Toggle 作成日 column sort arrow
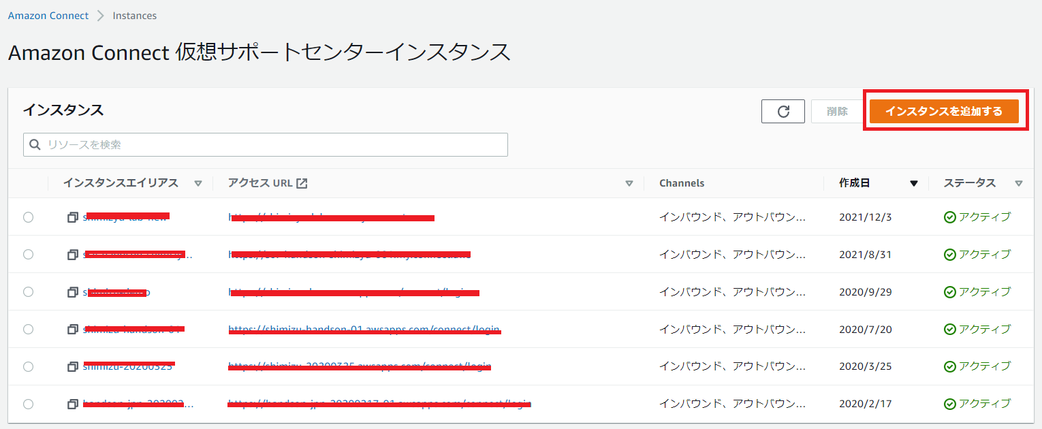Viewport: 1042px width, 429px height. click(914, 183)
